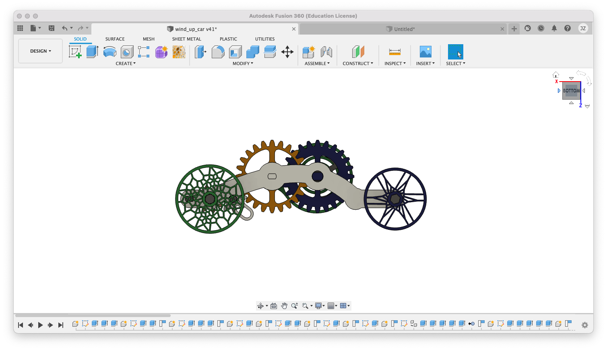Image resolution: width=607 pixels, height=350 pixels.
Task: Switch to the UTILITIES tab
Action: pyautogui.click(x=265, y=39)
